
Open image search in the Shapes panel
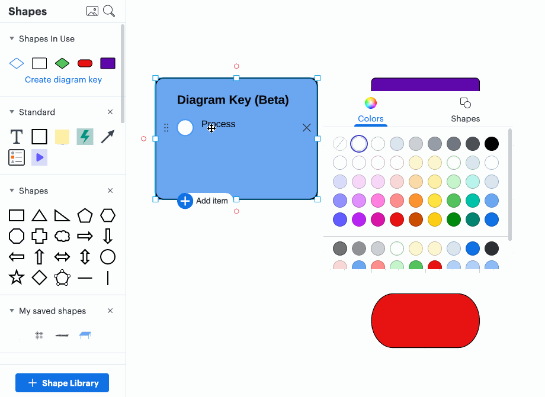click(x=92, y=11)
